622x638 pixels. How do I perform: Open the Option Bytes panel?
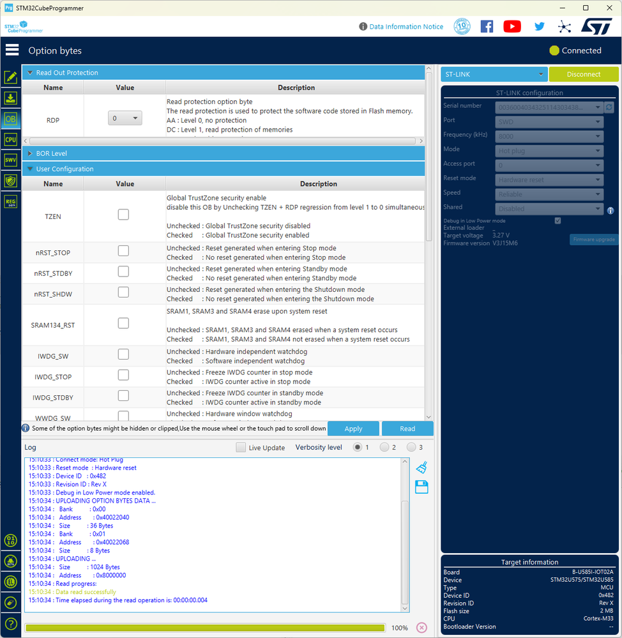click(x=10, y=119)
